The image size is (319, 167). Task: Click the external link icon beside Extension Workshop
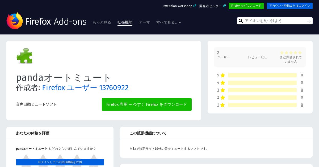pyautogui.click(x=195, y=6)
